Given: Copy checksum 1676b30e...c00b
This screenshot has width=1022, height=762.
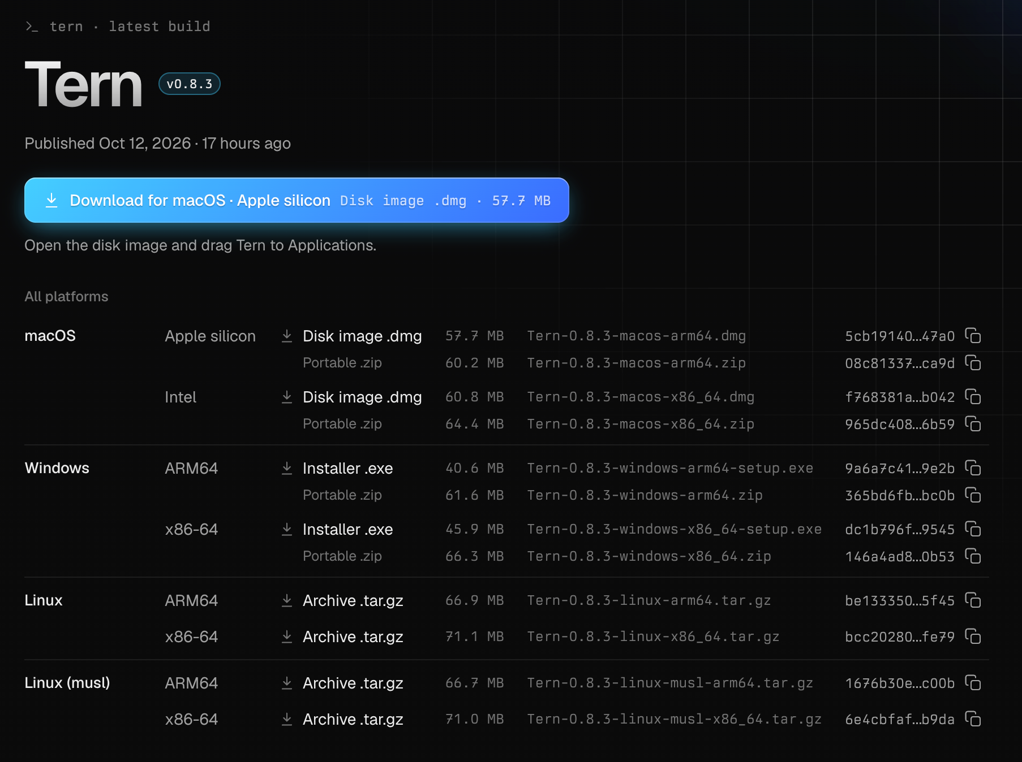Looking at the screenshot, I should (973, 683).
